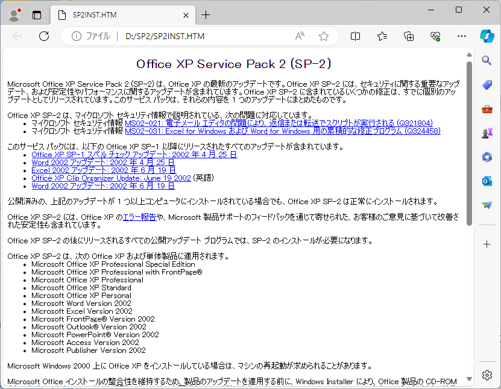Click Microsoft Office XP Professional with FrontPage item

click(x=116, y=272)
